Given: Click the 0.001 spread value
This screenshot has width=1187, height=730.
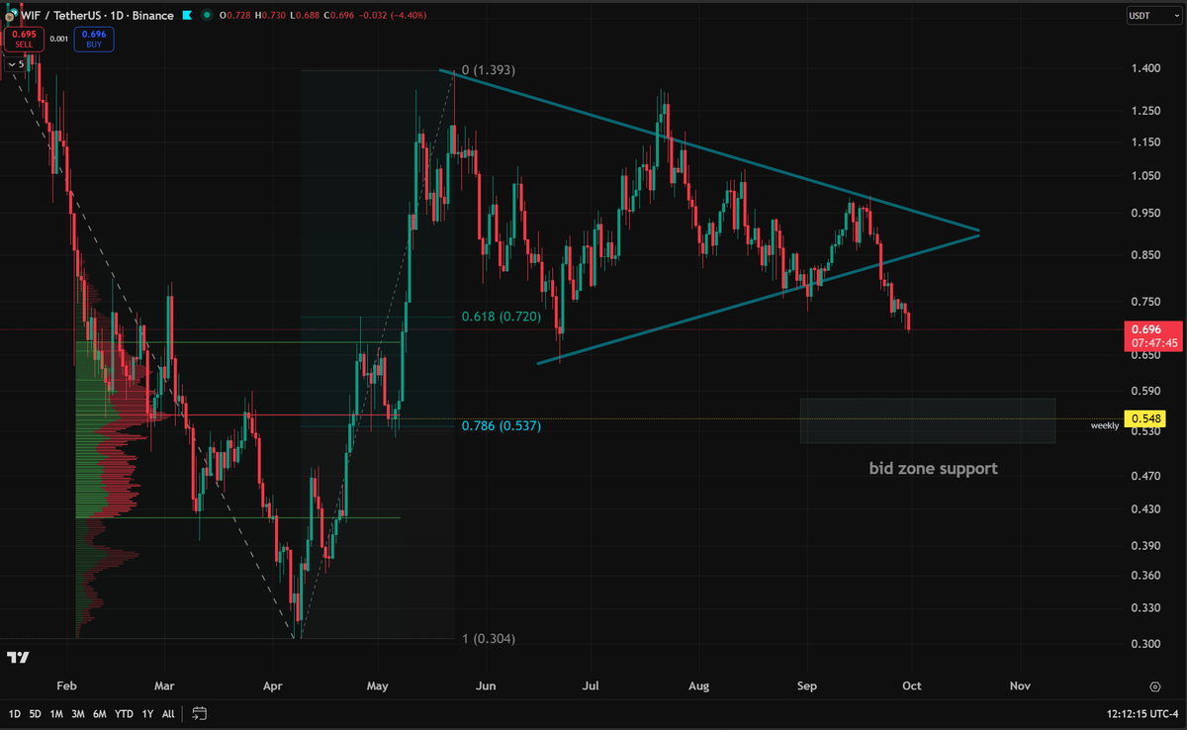Looking at the screenshot, I should (x=59, y=39).
